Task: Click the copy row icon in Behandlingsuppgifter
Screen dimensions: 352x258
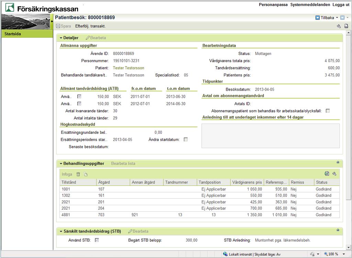Action: [x=86, y=174]
